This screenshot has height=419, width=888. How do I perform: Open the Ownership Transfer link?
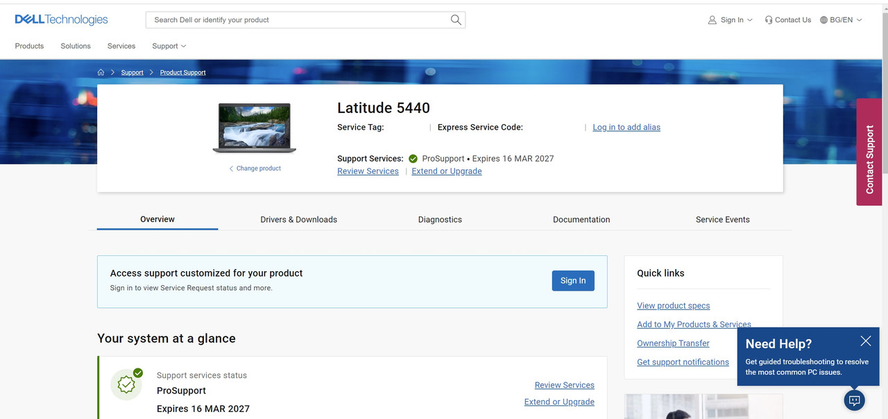pos(674,343)
